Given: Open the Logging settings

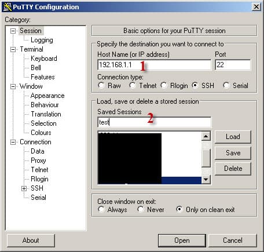Looking at the screenshot, I should tap(42, 40).
